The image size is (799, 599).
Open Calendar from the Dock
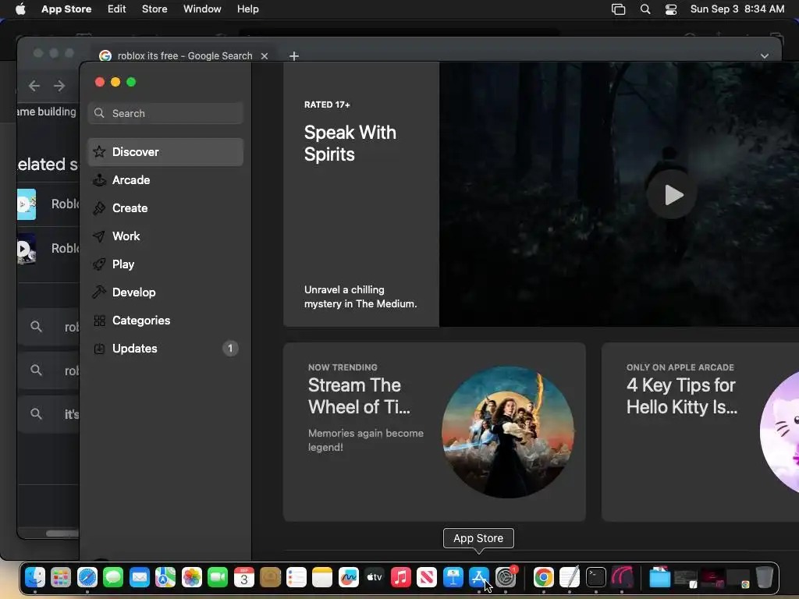click(244, 578)
